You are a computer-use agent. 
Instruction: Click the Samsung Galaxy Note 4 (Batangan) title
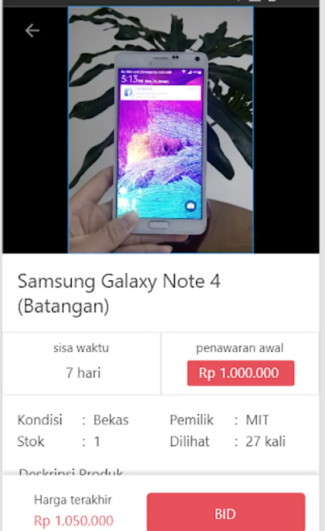(119, 294)
